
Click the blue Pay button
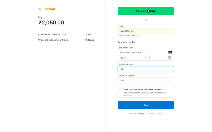(x=146, y=105)
